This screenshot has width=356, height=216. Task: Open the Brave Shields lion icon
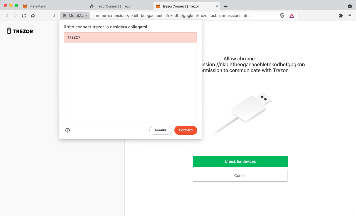282,16
